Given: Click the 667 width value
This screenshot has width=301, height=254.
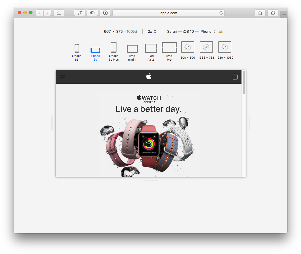Looking at the screenshot, I should click(x=107, y=32).
